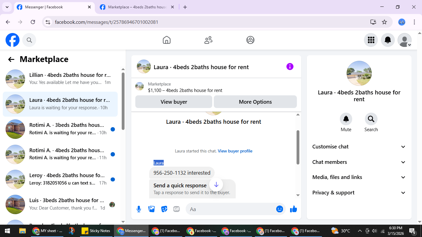Open Rotimi A.'s 4beds 2baths conversation

(x=60, y=154)
